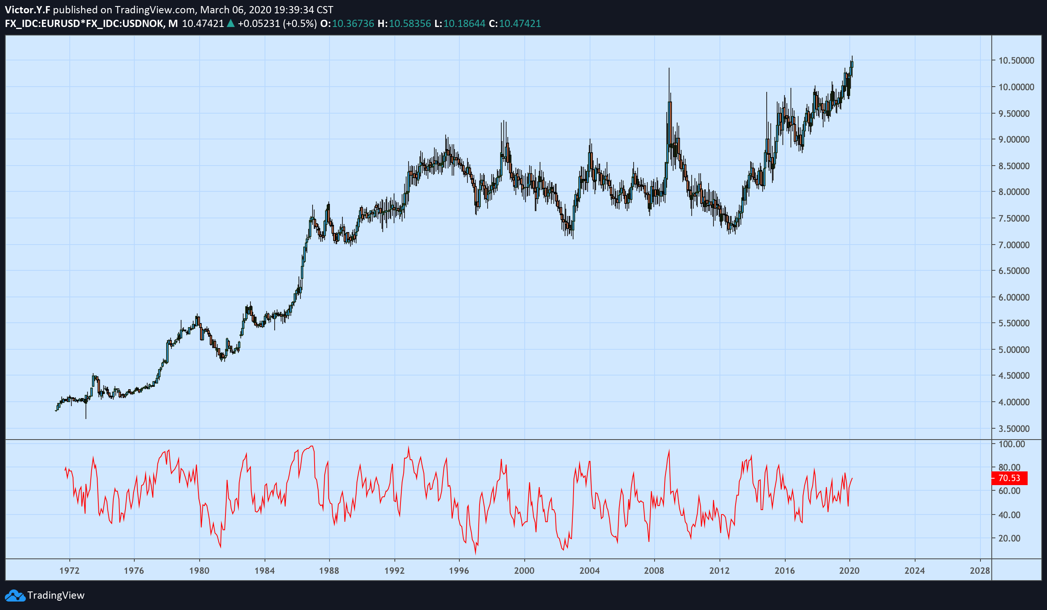Click the 60.00 oscillator axis label

point(1009,491)
